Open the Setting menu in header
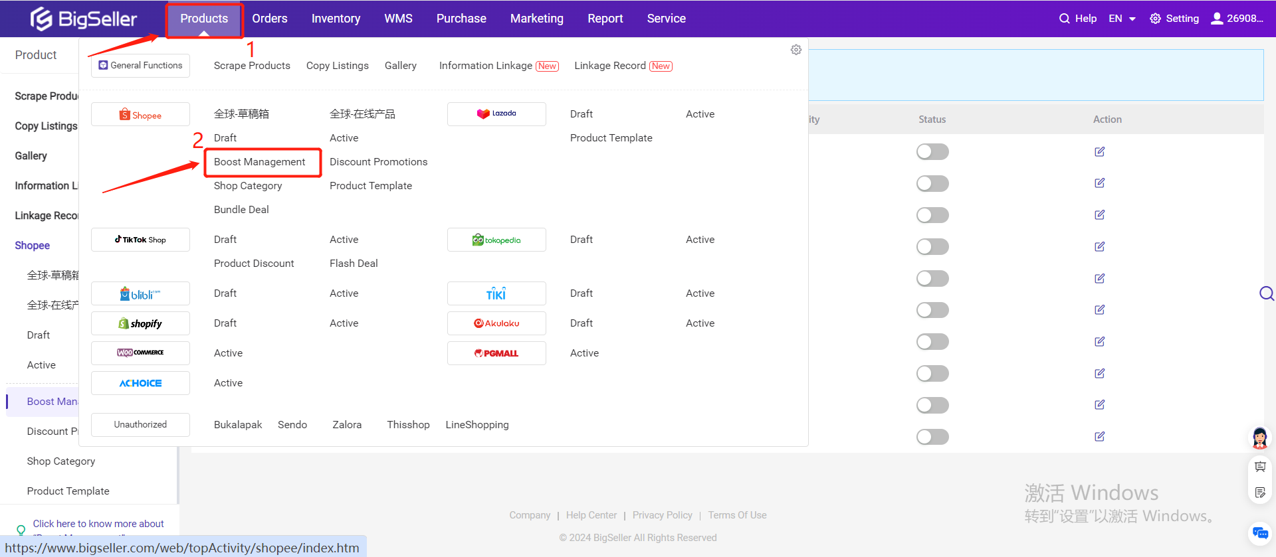This screenshot has width=1276, height=557. (1174, 19)
